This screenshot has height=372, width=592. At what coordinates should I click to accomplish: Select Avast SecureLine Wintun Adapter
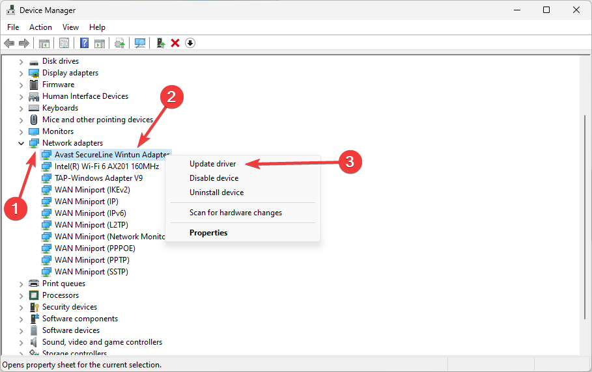(x=111, y=155)
